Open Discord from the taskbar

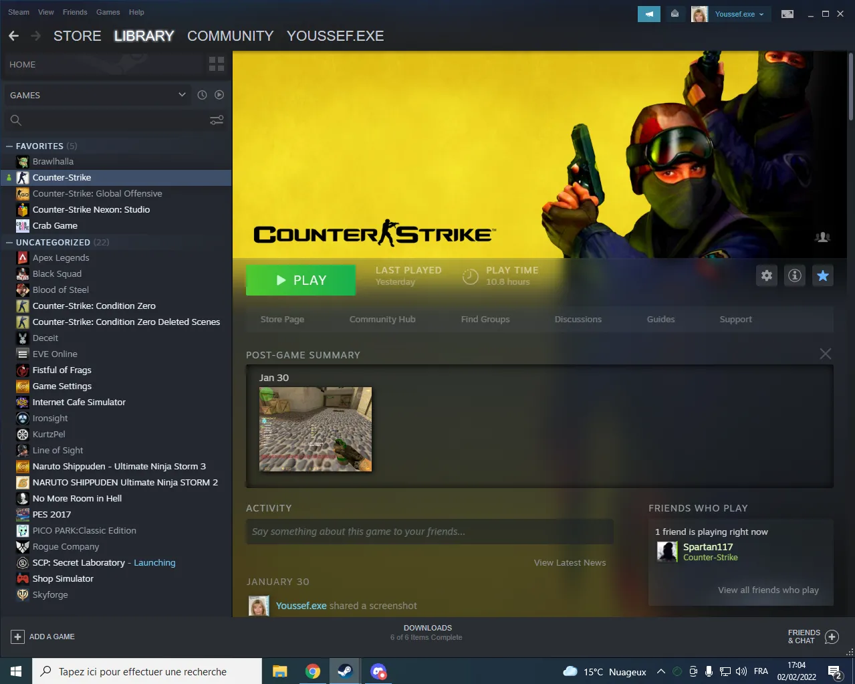point(378,671)
